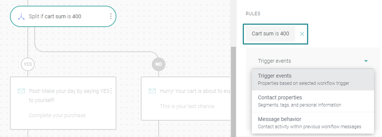
Task: Choose Contact properties from the dropdown list
Action: [313, 101]
